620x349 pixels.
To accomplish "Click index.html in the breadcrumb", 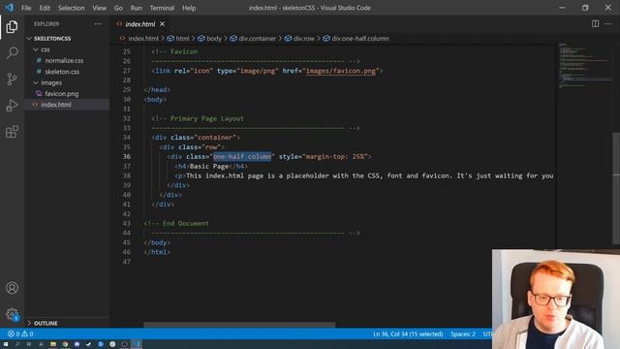I will pos(143,39).
